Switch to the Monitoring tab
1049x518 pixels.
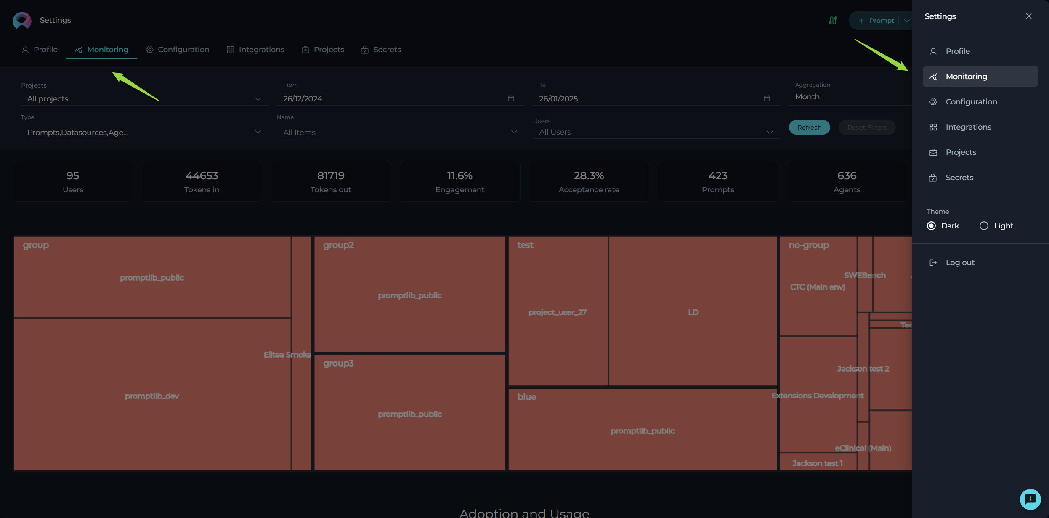pos(101,50)
